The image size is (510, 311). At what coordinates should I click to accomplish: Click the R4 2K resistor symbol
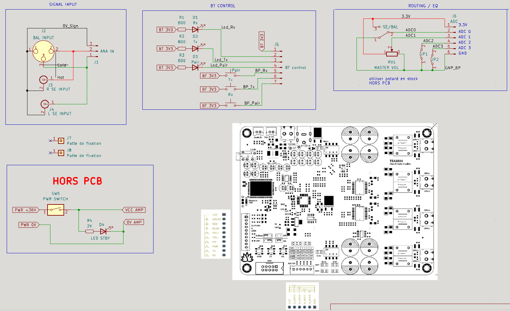click(x=90, y=231)
